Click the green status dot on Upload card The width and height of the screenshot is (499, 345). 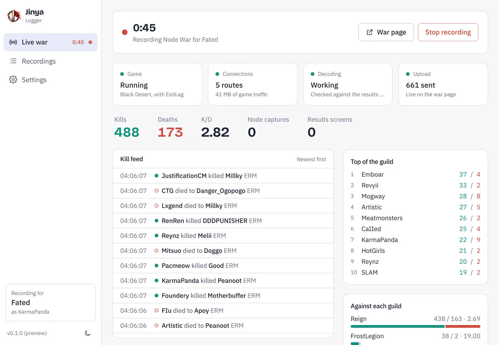pyautogui.click(x=408, y=74)
